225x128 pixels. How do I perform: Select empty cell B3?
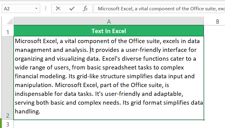point(215,124)
